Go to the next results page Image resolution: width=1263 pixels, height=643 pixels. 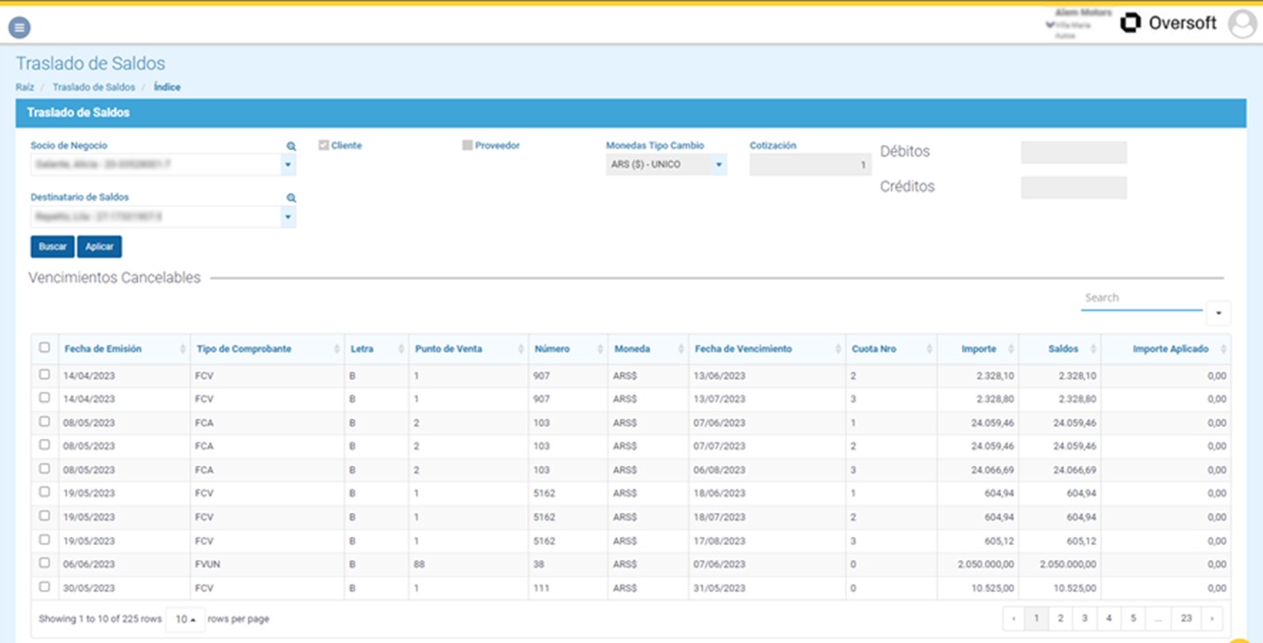1212,618
